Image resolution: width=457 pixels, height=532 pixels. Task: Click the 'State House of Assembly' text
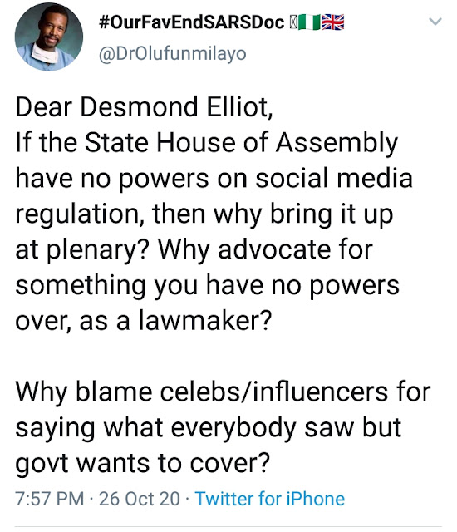coord(241,143)
